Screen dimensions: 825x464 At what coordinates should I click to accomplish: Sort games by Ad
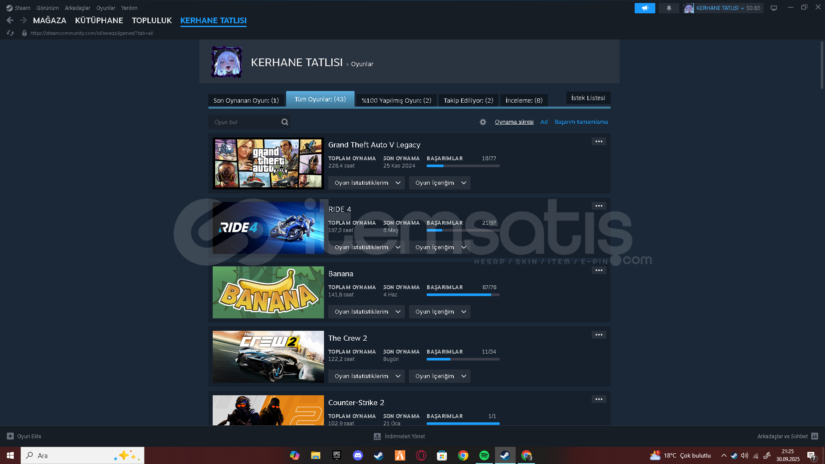[544, 122]
